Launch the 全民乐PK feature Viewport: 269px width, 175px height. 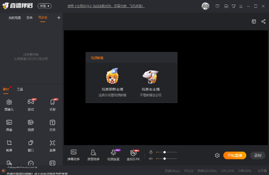133,155
